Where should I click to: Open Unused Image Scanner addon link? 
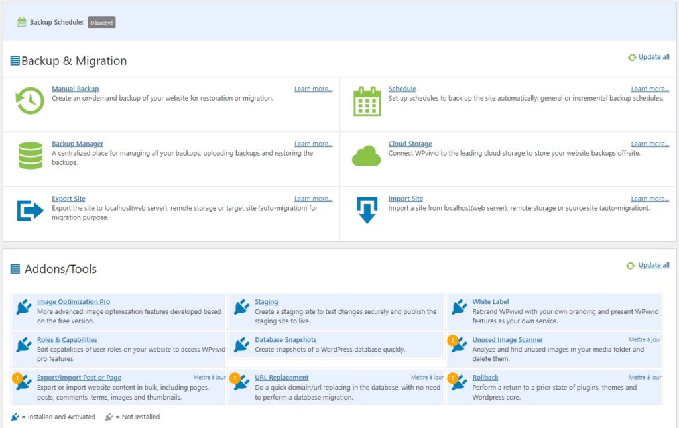tap(507, 340)
